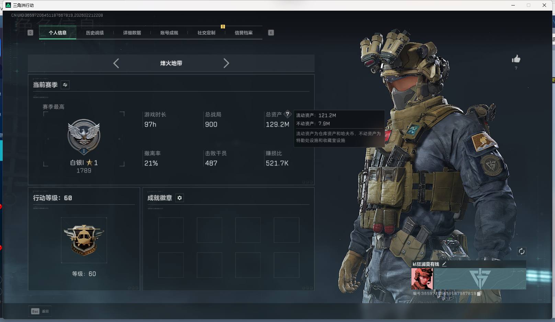This screenshot has height=322, width=555.
Task: Click the character rotate refresh icon
Action: [x=522, y=251]
